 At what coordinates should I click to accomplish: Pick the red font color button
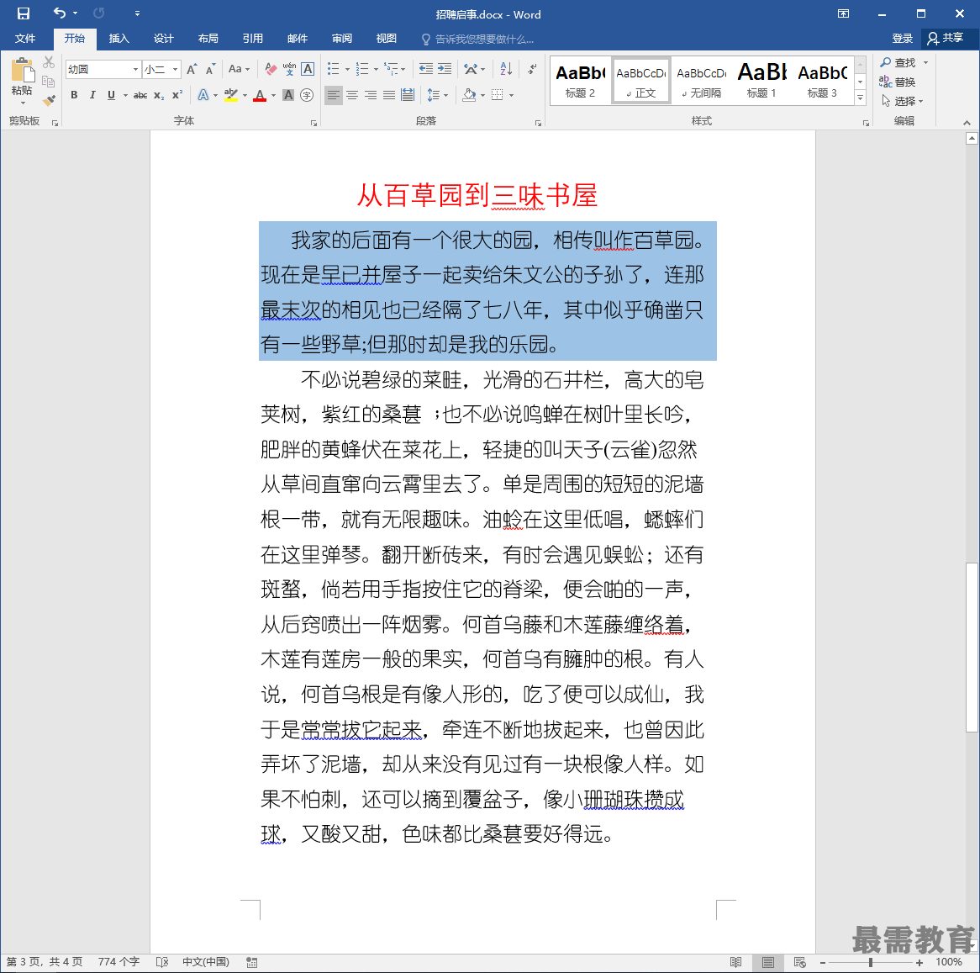pos(260,95)
